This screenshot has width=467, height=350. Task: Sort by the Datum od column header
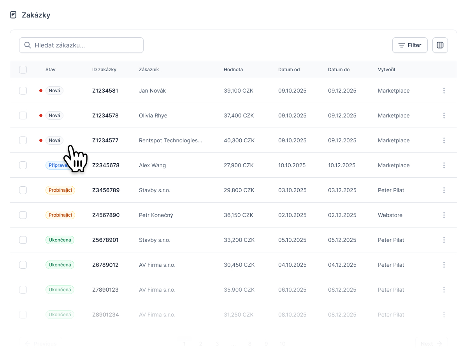[x=289, y=70]
